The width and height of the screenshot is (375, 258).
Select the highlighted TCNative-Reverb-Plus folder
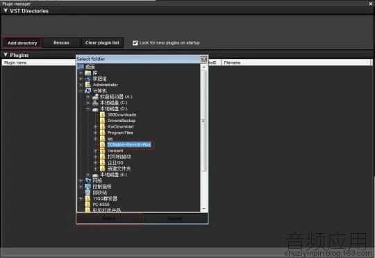[x=129, y=145]
